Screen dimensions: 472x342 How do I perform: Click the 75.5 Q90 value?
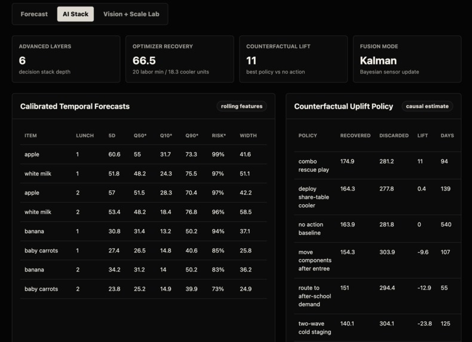(191, 174)
